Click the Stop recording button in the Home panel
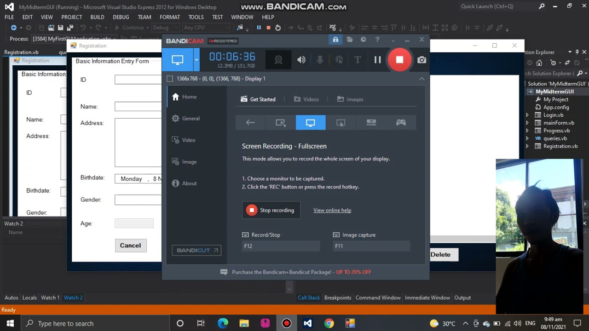The height and width of the screenshot is (331, 589). point(271,210)
